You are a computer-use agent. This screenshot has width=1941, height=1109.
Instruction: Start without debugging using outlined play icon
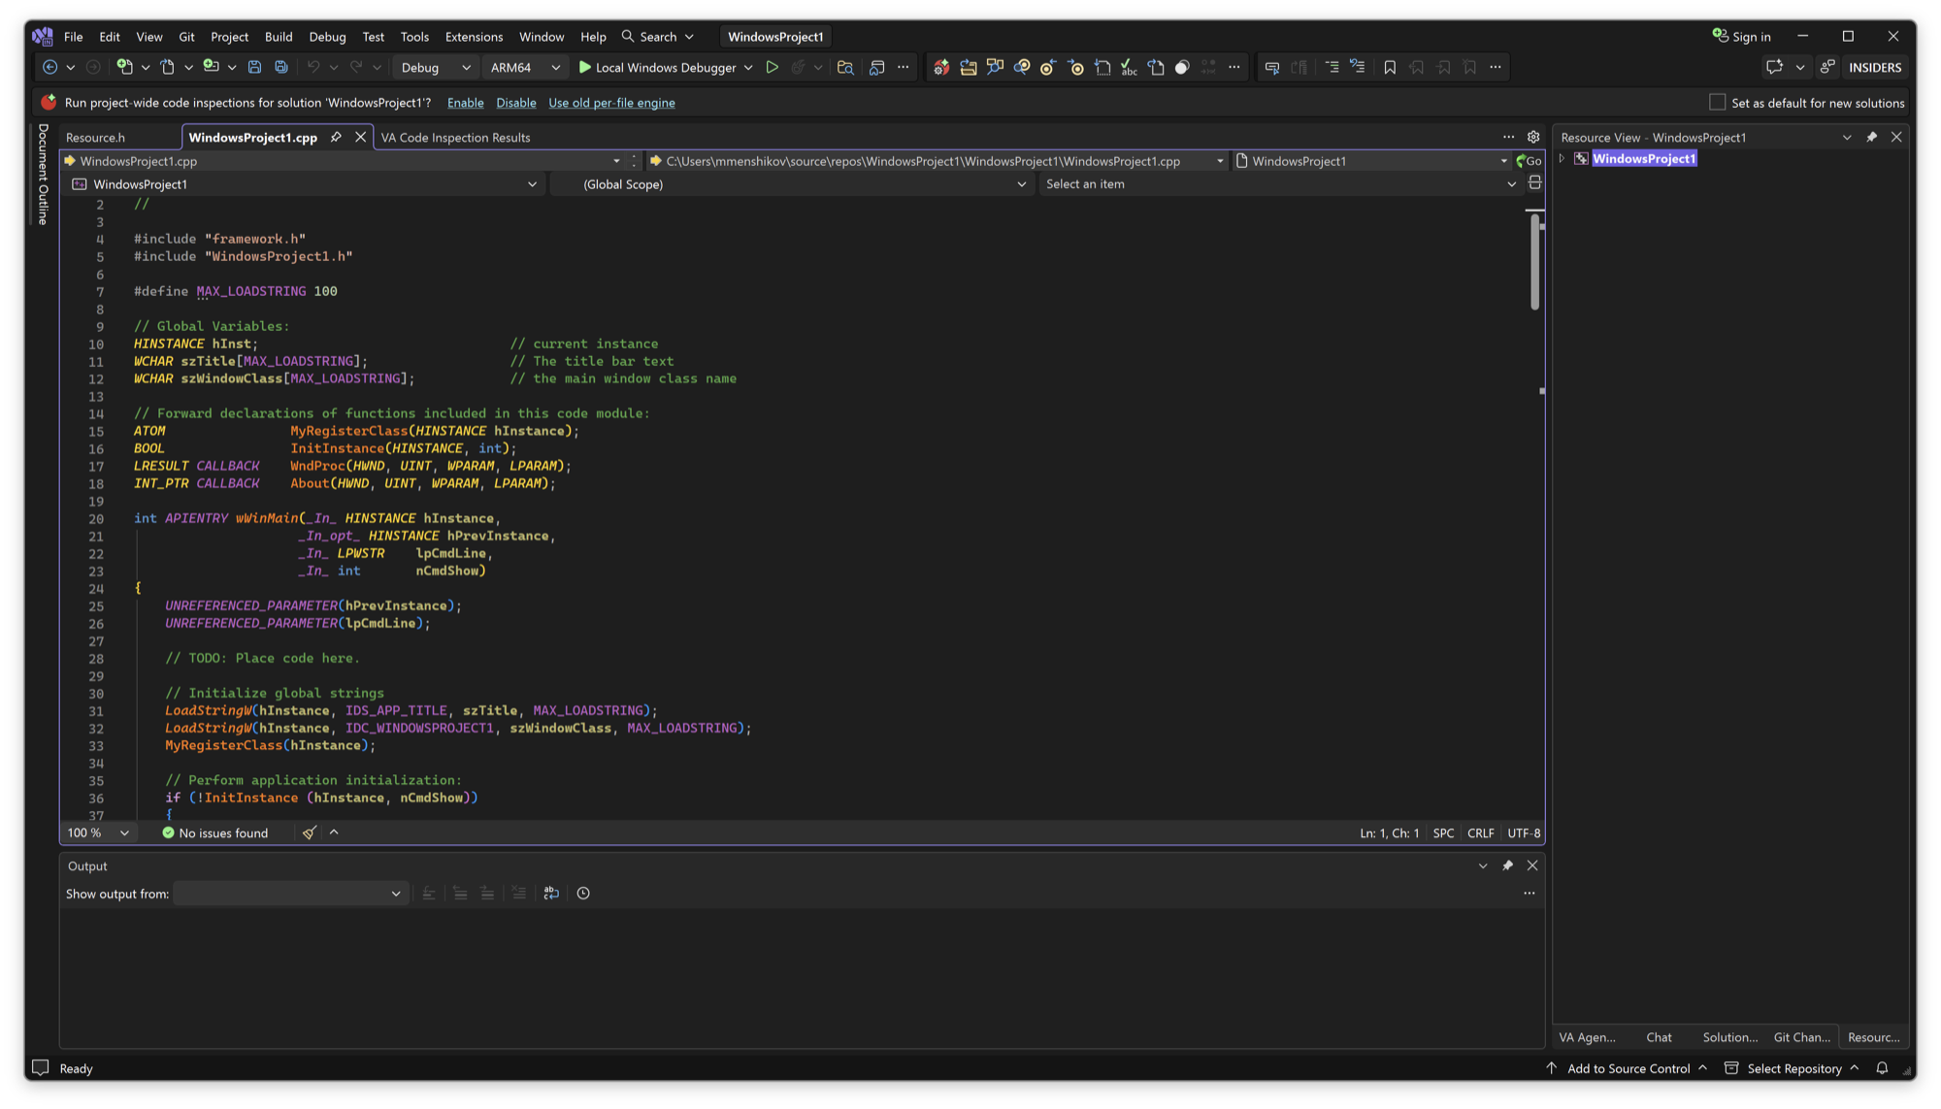[x=772, y=67]
